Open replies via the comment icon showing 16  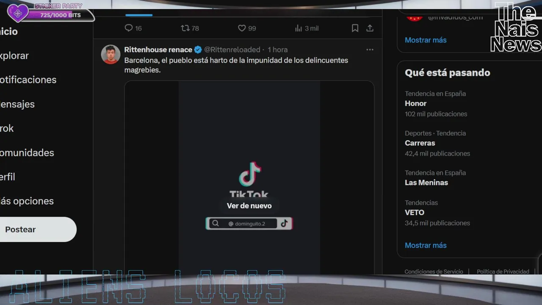point(133,28)
